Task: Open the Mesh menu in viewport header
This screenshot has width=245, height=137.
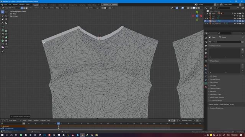Action: [x=47, y=8]
